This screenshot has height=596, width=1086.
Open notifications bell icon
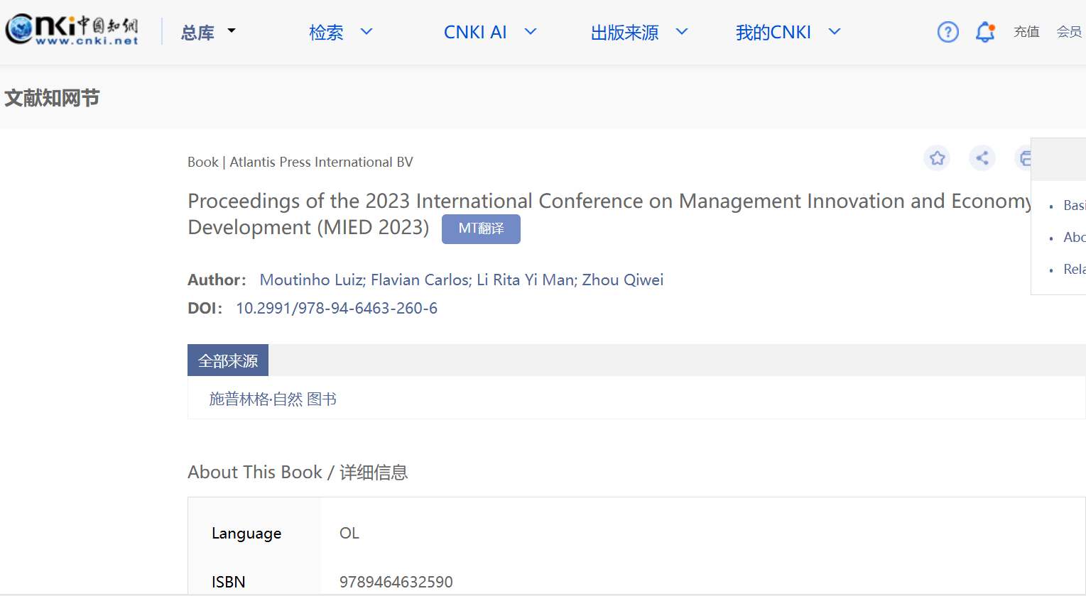tap(984, 32)
